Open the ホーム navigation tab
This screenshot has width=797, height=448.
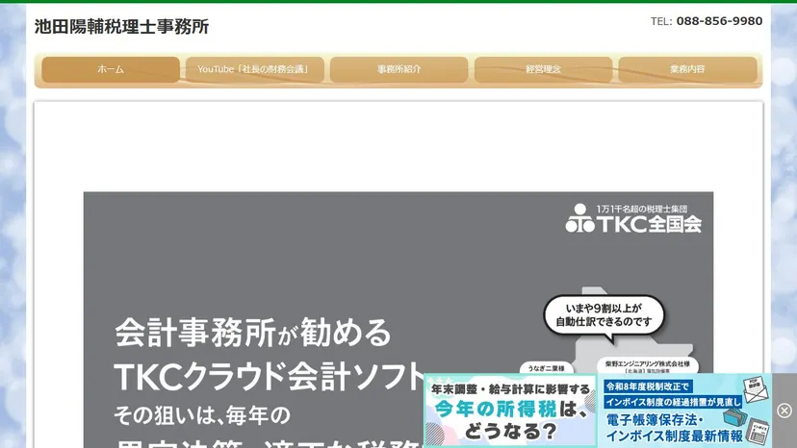tap(111, 69)
